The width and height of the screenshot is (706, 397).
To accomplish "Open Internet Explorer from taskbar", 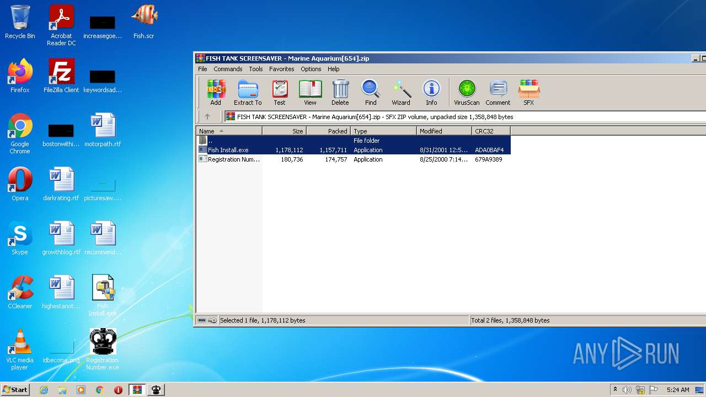I will click(44, 390).
